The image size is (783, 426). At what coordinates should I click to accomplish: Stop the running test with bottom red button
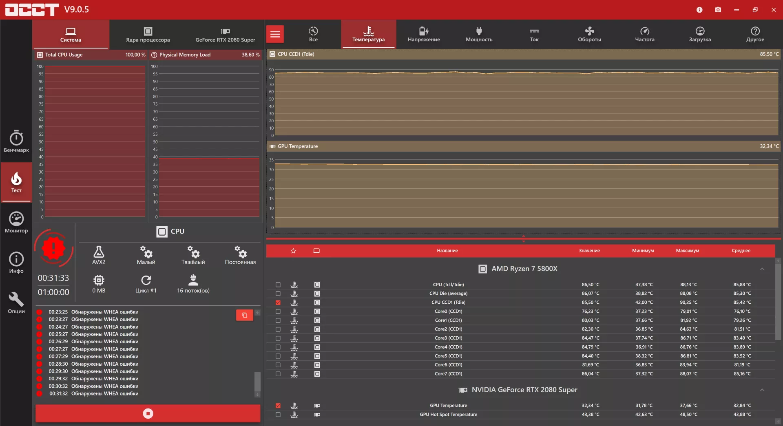(148, 413)
